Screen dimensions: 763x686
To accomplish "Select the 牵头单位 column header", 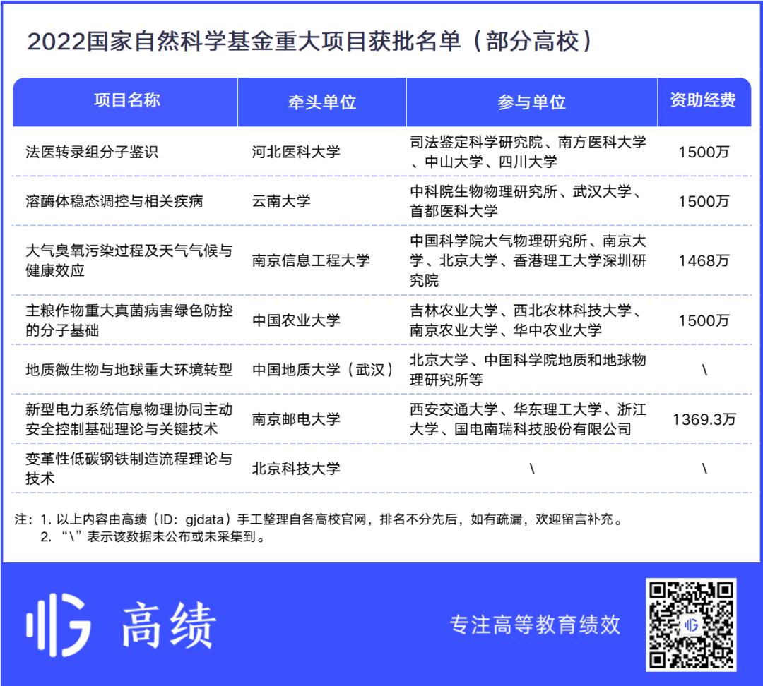I will click(x=321, y=102).
